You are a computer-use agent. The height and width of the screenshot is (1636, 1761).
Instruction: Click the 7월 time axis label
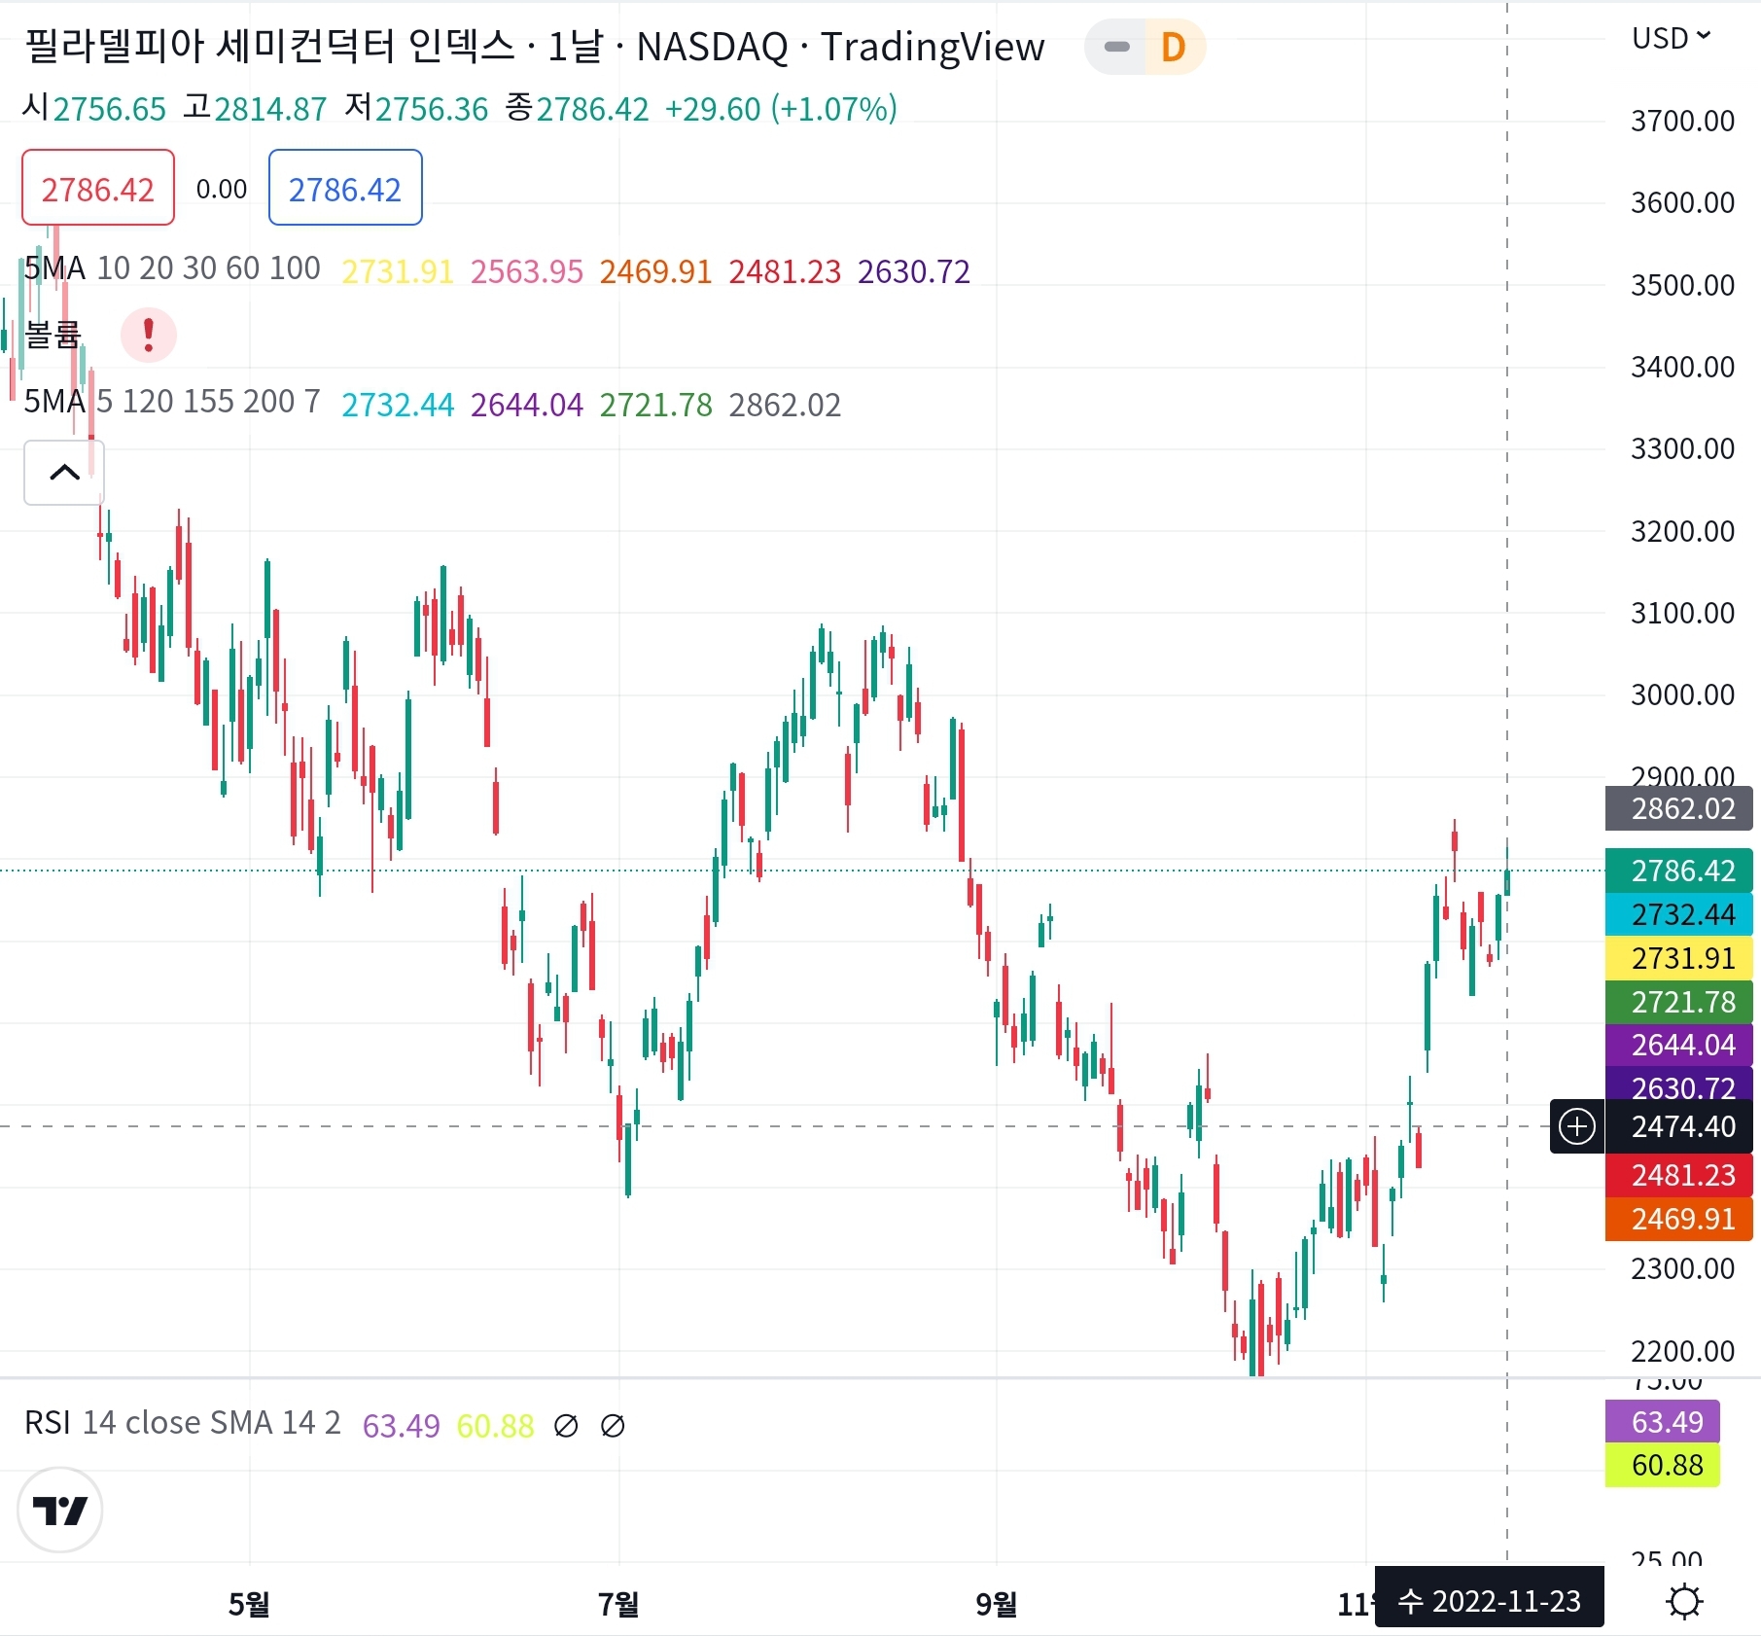pyautogui.click(x=618, y=1604)
